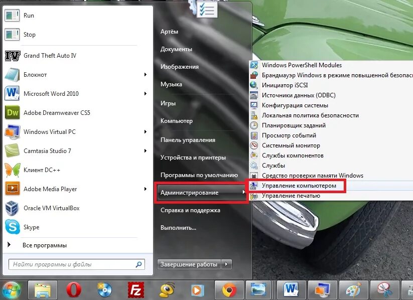Open Компьютер from the start menu
Viewport: 413px width, 300px height.
[177, 121]
